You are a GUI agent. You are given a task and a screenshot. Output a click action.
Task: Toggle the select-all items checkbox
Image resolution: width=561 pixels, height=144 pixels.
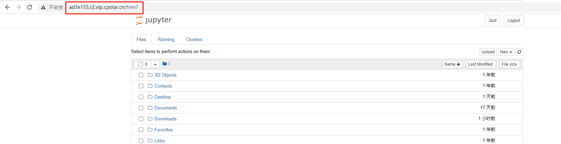tap(141, 64)
